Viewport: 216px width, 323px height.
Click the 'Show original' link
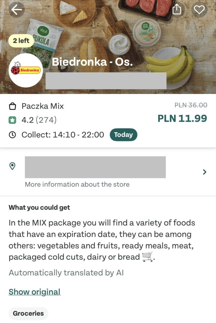click(x=34, y=292)
